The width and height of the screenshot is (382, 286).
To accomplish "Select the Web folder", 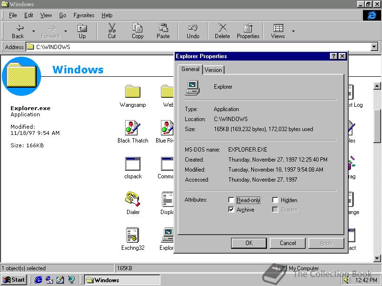I will tap(168, 96).
